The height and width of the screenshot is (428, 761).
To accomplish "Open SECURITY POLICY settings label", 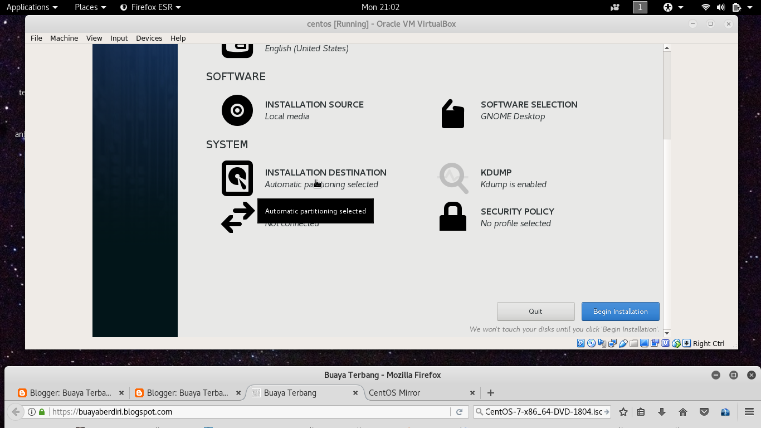I will tap(518, 212).
